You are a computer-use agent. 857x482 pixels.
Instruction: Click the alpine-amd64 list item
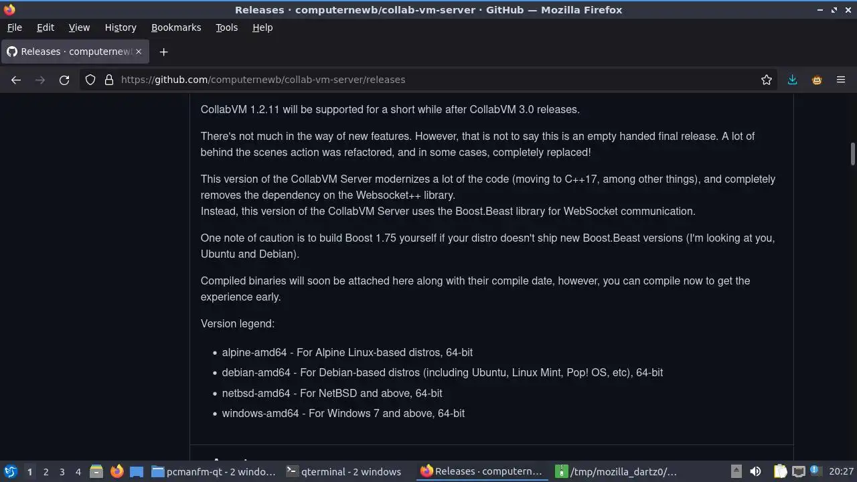347,352
